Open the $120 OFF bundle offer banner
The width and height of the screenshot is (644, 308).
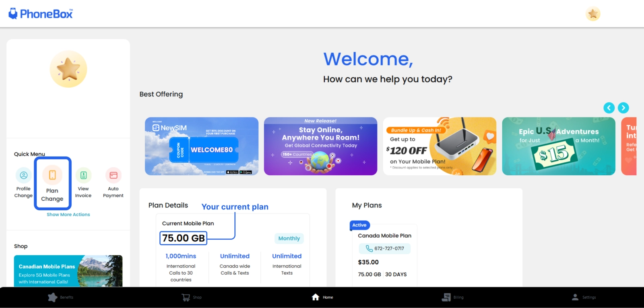pyautogui.click(x=440, y=146)
